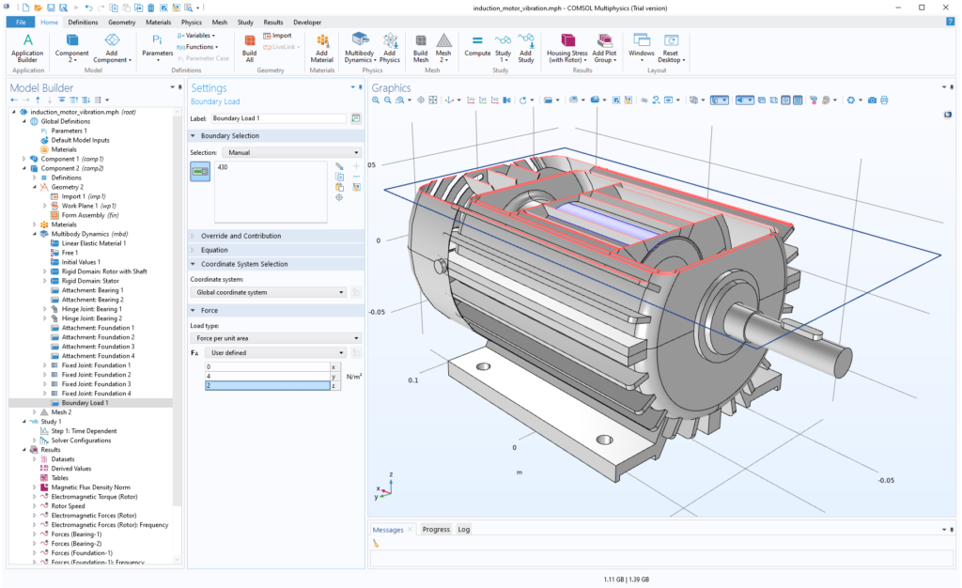Open the Selection Manual dropdown

(293, 153)
